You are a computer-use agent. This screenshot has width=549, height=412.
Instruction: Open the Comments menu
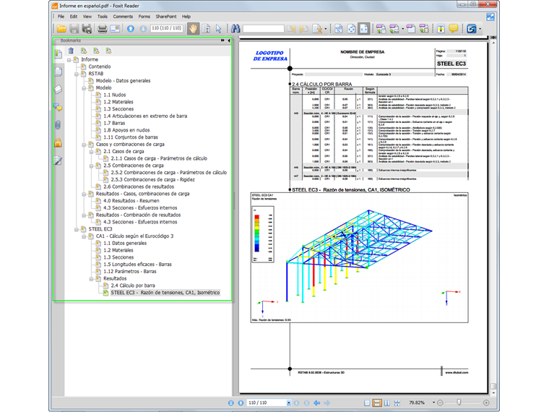pyautogui.click(x=123, y=17)
